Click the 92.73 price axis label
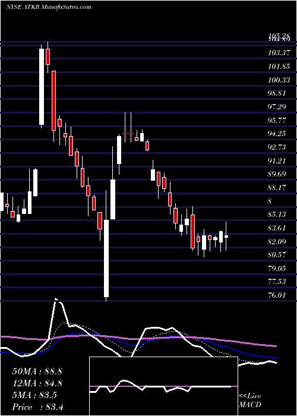Viewport: 297px width, 416px height. (277, 147)
